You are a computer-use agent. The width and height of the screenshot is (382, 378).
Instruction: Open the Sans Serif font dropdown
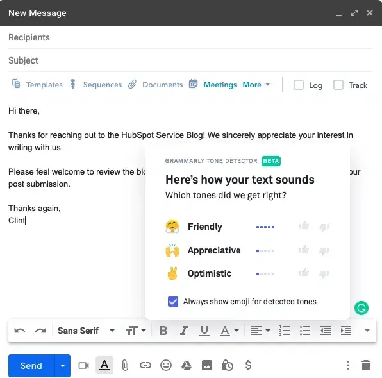tap(86, 331)
